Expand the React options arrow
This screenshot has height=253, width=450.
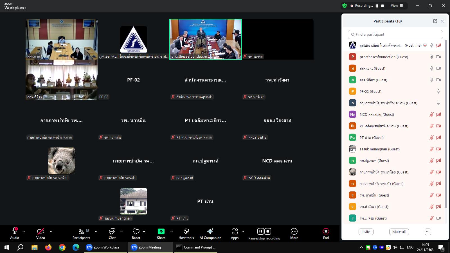pyautogui.click(x=144, y=231)
